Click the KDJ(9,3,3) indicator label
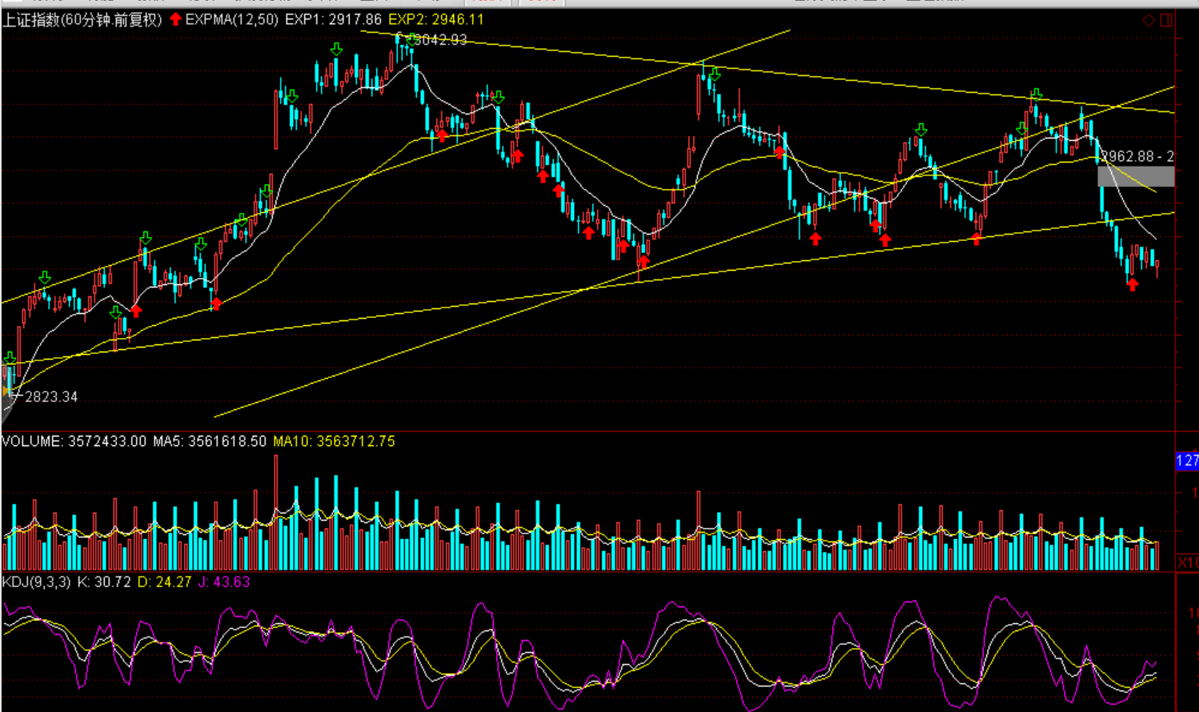The image size is (1199, 712). click(x=37, y=582)
